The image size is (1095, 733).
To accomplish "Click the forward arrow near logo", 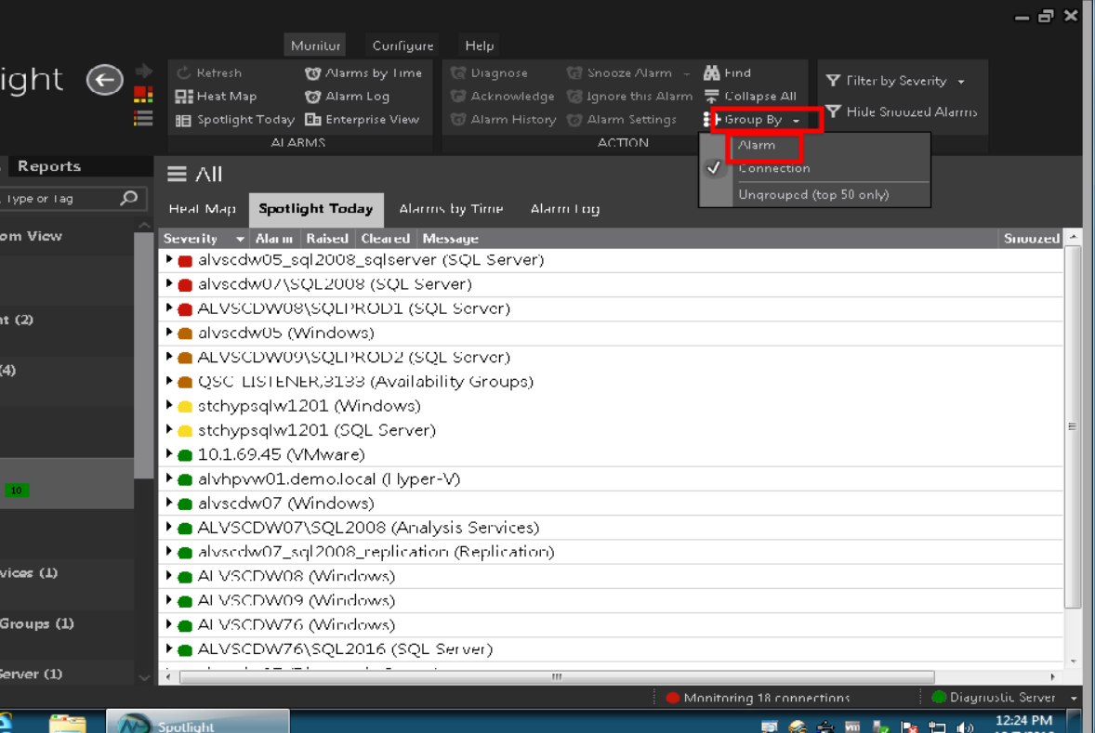I will coord(144,71).
